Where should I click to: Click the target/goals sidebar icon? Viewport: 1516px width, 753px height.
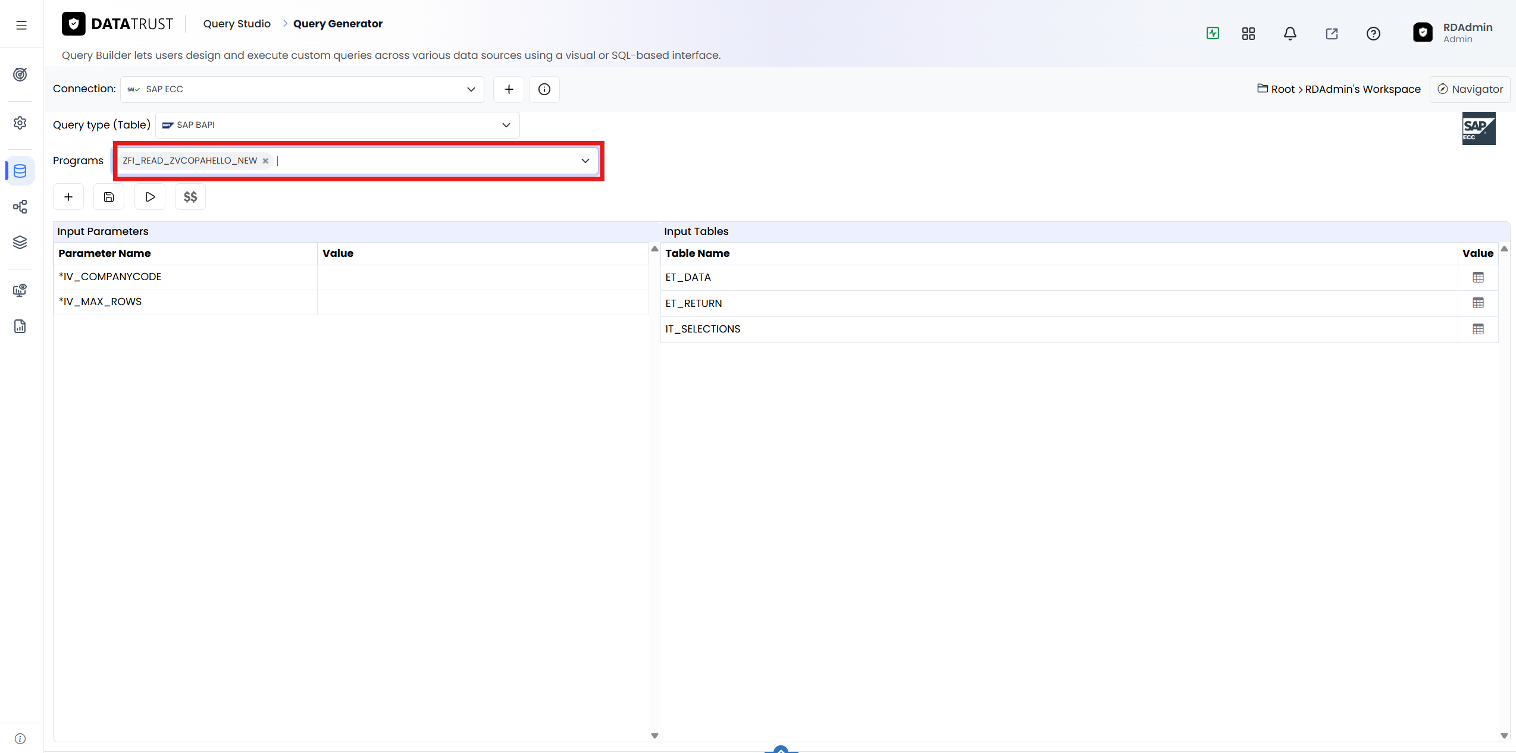(x=20, y=74)
